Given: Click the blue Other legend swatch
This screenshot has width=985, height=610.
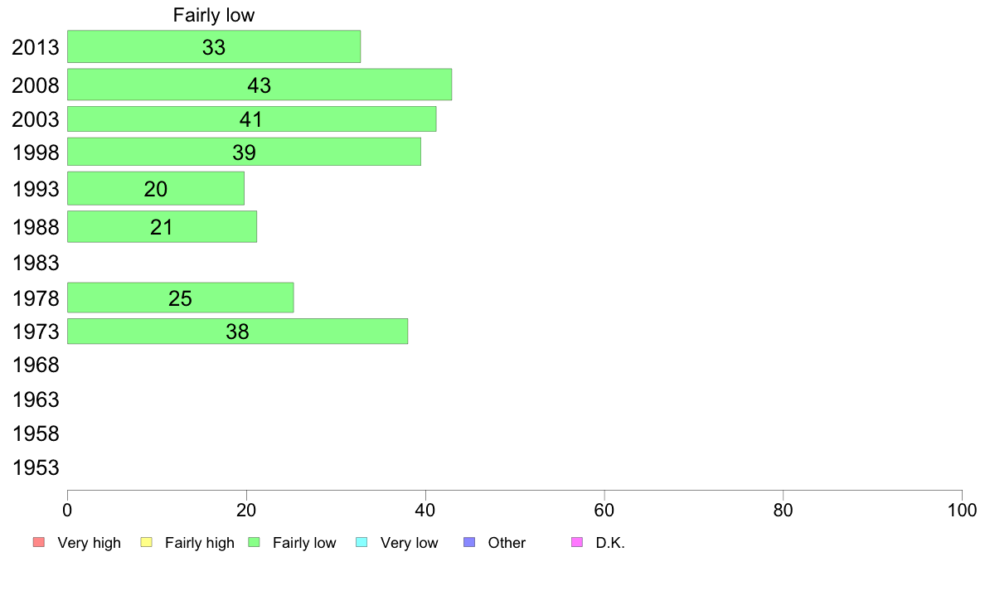Looking at the screenshot, I should click(x=469, y=542).
